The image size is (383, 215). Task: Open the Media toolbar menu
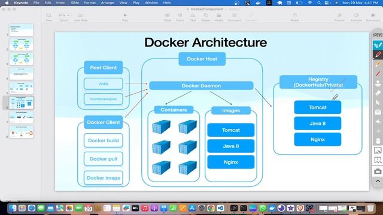tap(219, 17)
